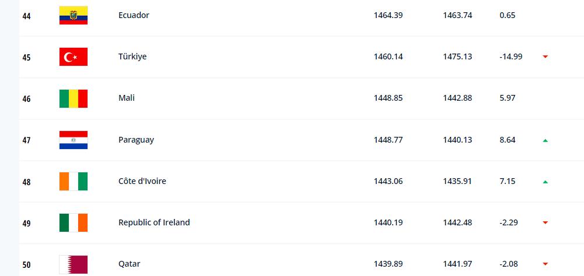Click the Mali flag icon
The height and width of the screenshot is (276, 584).
pyautogui.click(x=74, y=98)
